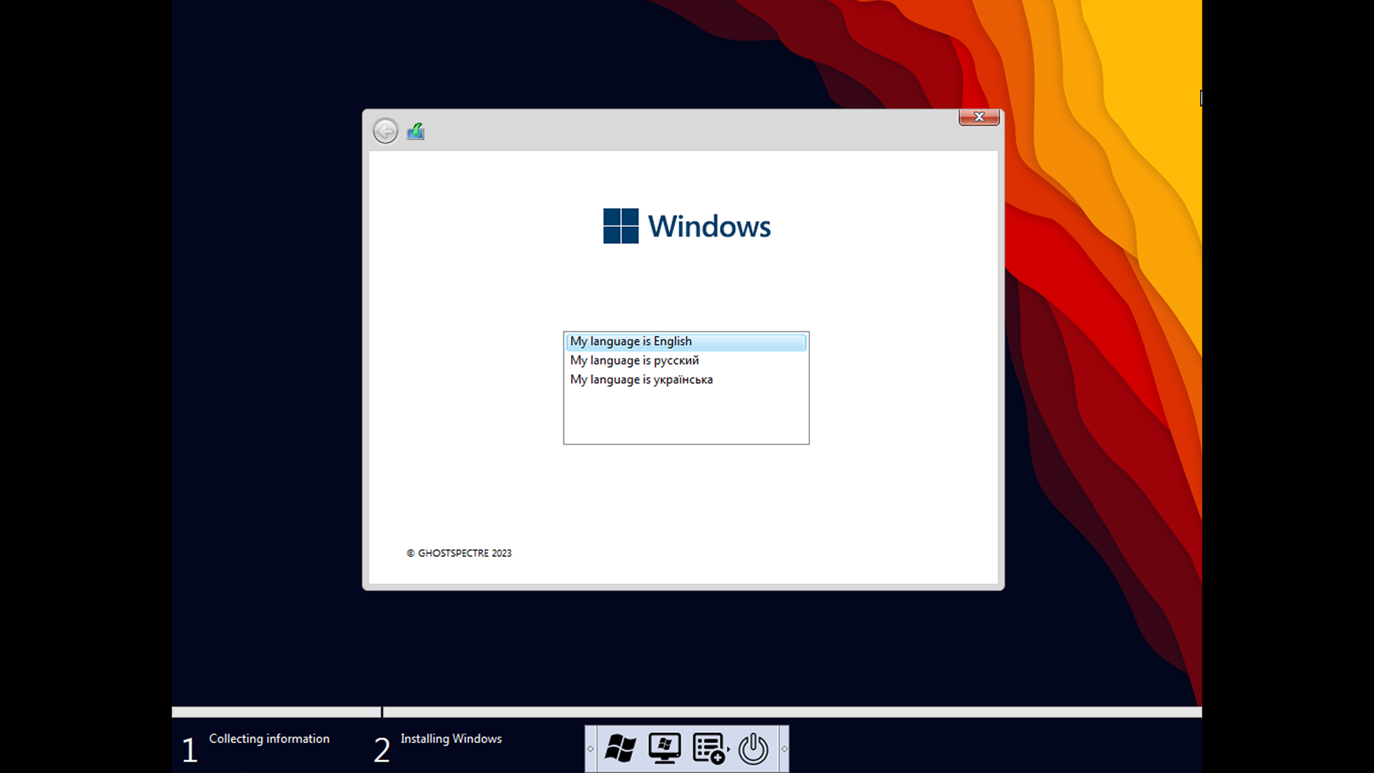Click the Windows flag icon in bottom toolbar

coord(620,749)
